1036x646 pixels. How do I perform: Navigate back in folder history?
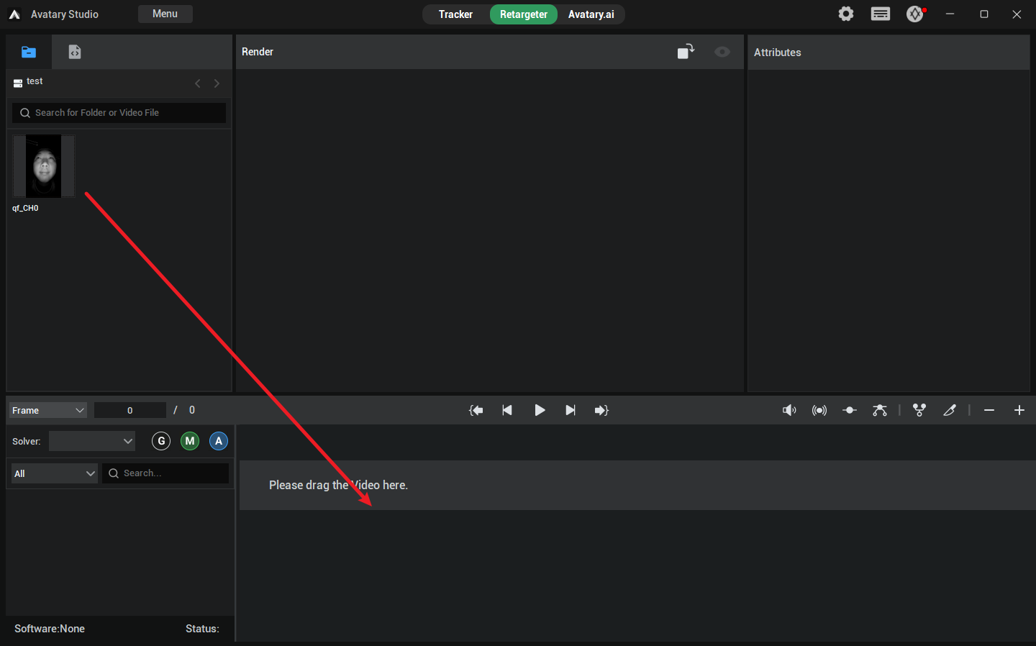click(x=198, y=83)
